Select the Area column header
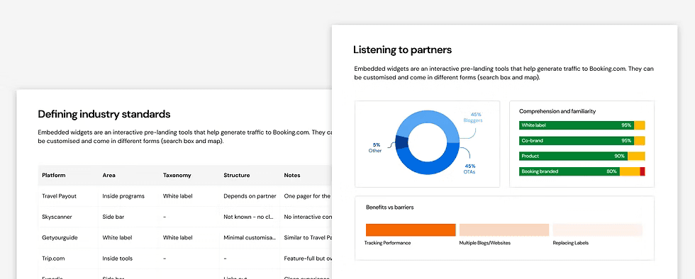The height and width of the screenshot is (279, 695). click(x=109, y=175)
